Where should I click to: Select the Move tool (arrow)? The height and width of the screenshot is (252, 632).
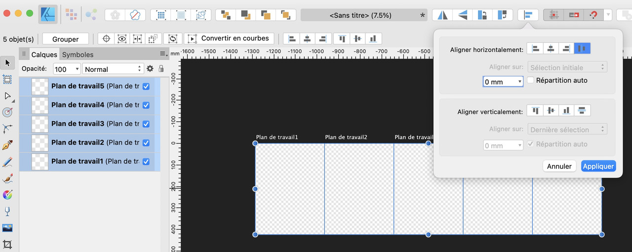(7, 63)
